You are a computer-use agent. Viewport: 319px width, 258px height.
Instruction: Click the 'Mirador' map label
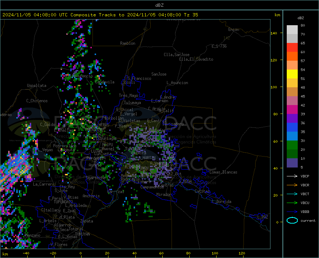tap(164, 194)
